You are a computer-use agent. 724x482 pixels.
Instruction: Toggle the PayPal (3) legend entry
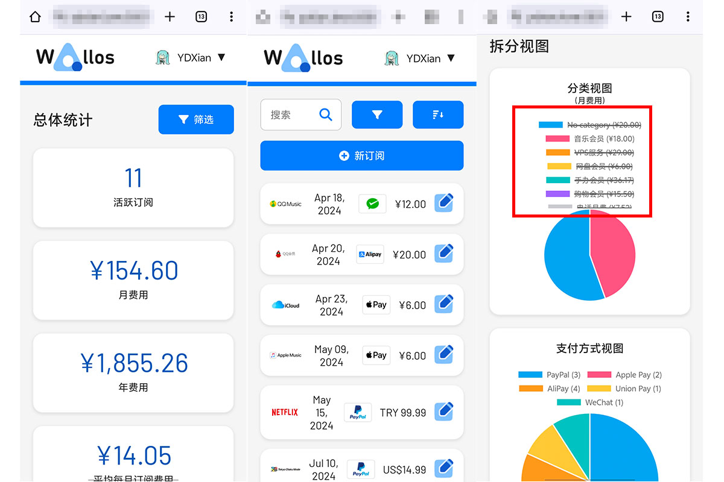tap(549, 375)
